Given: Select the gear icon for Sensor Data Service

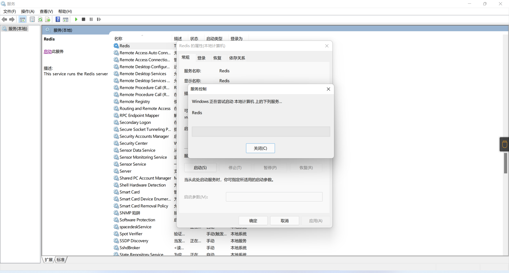Looking at the screenshot, I should coord(116,150).
